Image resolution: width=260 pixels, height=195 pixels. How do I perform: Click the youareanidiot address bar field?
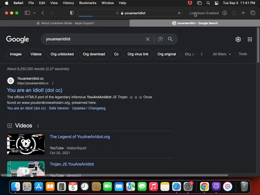point(130,13)
